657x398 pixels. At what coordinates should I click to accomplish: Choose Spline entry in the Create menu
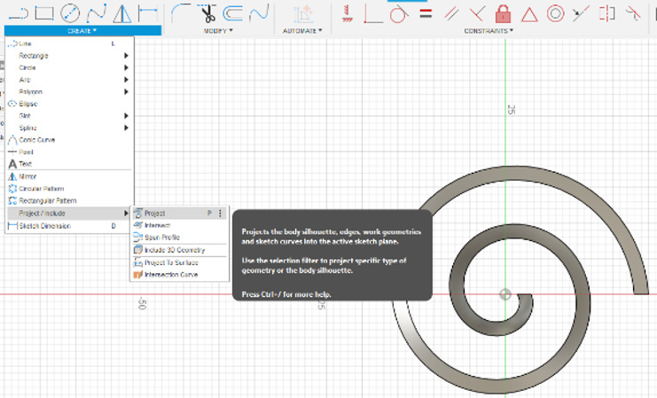click(69, 128)
